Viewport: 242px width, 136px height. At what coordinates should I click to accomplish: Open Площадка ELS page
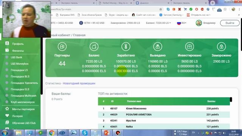20,89
